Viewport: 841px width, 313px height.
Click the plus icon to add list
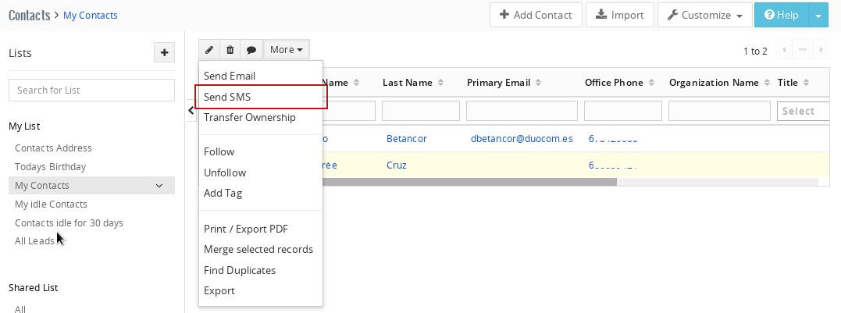(164, 53)
